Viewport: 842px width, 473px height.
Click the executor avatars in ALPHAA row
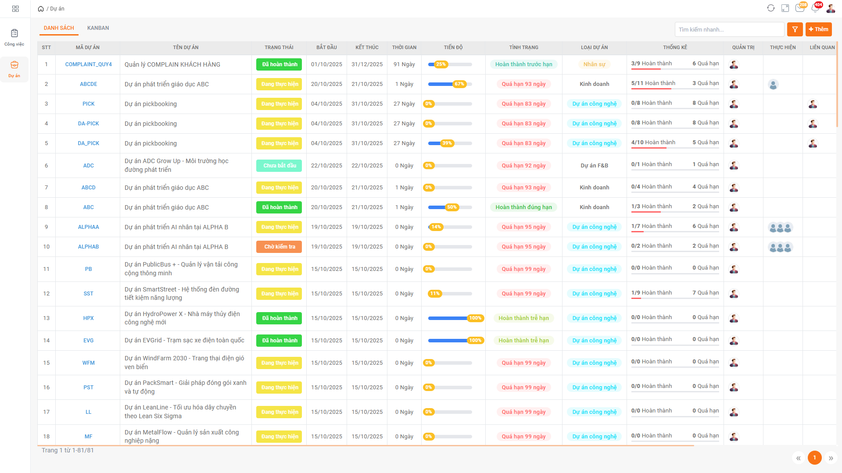(780, 228)
